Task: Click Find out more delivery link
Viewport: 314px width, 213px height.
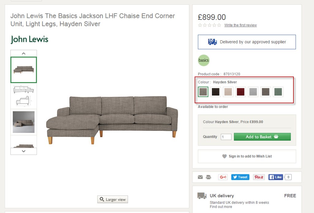Action: click(221, 207)
